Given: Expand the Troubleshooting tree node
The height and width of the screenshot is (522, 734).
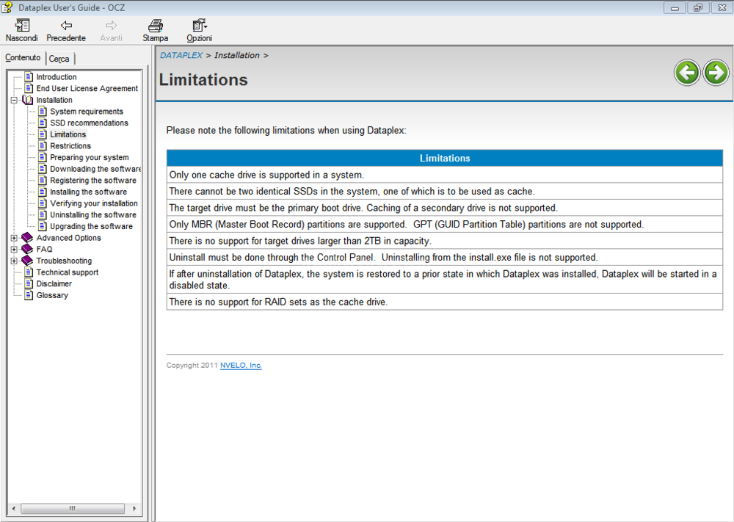Looking at the screenshot, I should 14,261.
